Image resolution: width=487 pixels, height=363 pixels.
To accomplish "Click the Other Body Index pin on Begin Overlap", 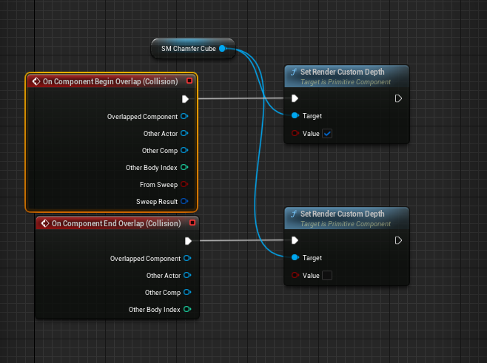I will [x=184, y=168].
